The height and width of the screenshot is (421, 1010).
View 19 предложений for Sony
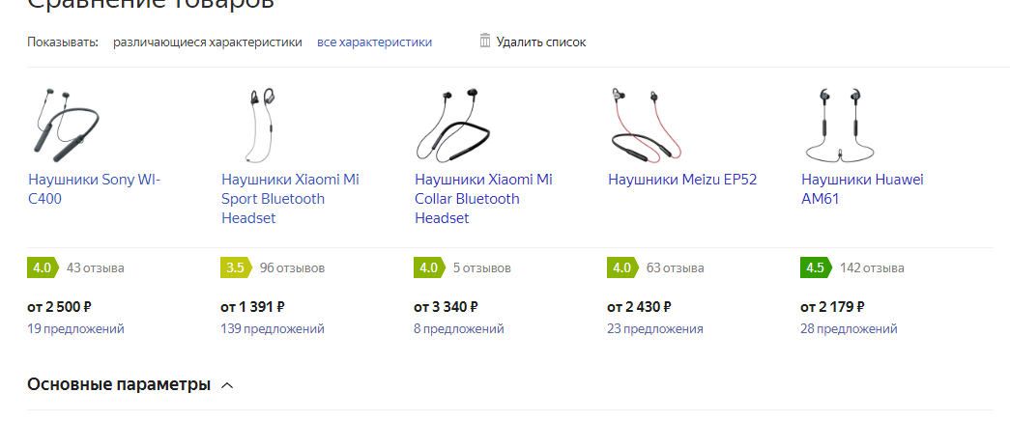pos(75,329)
